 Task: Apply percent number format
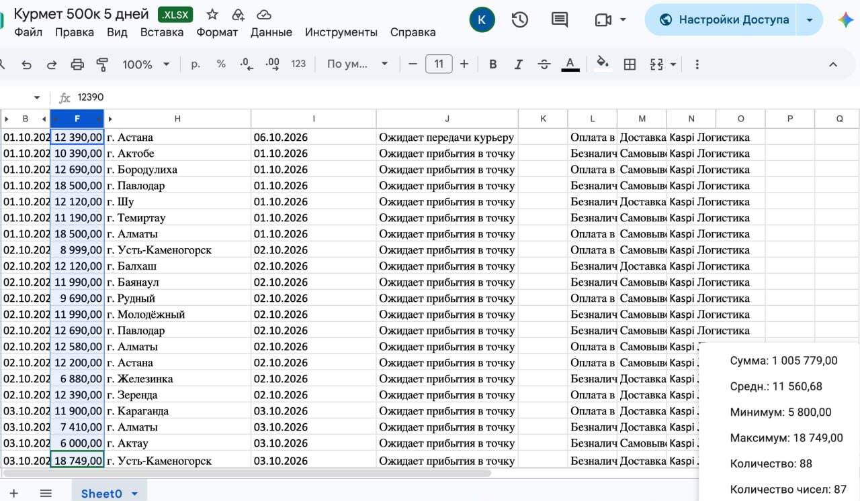click(221, 64)
